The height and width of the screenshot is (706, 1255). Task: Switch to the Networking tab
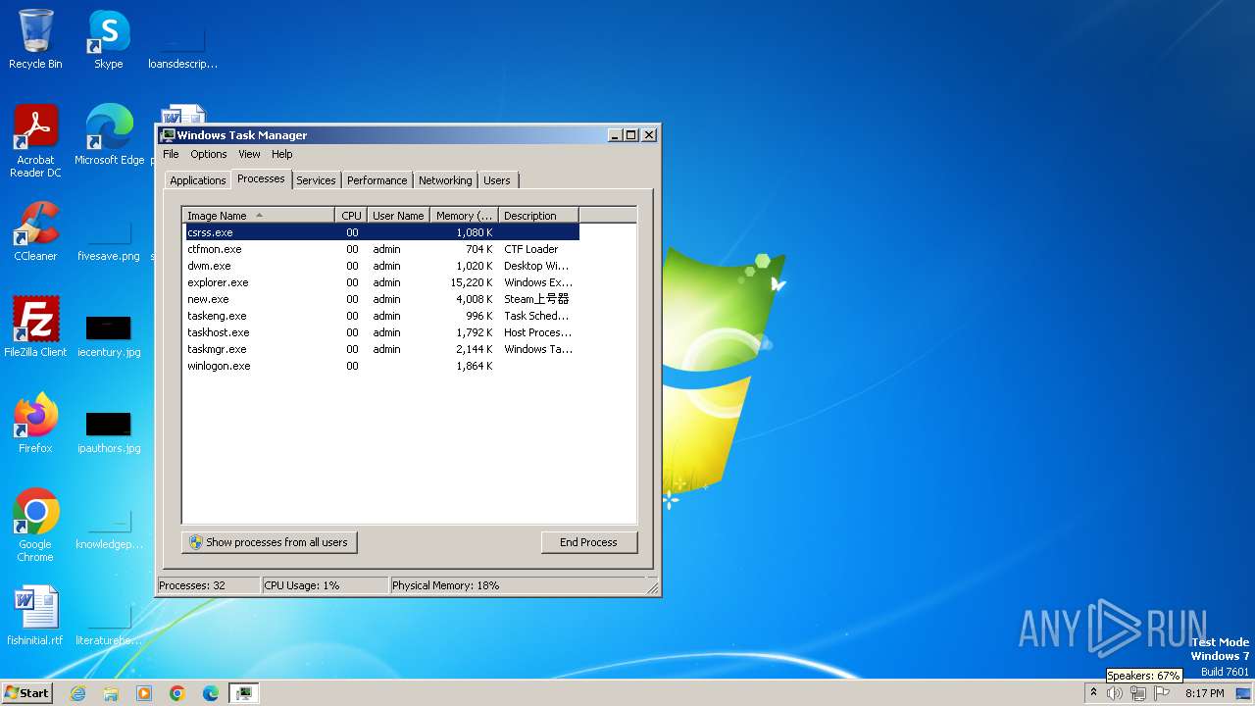[x=445, y=180]
